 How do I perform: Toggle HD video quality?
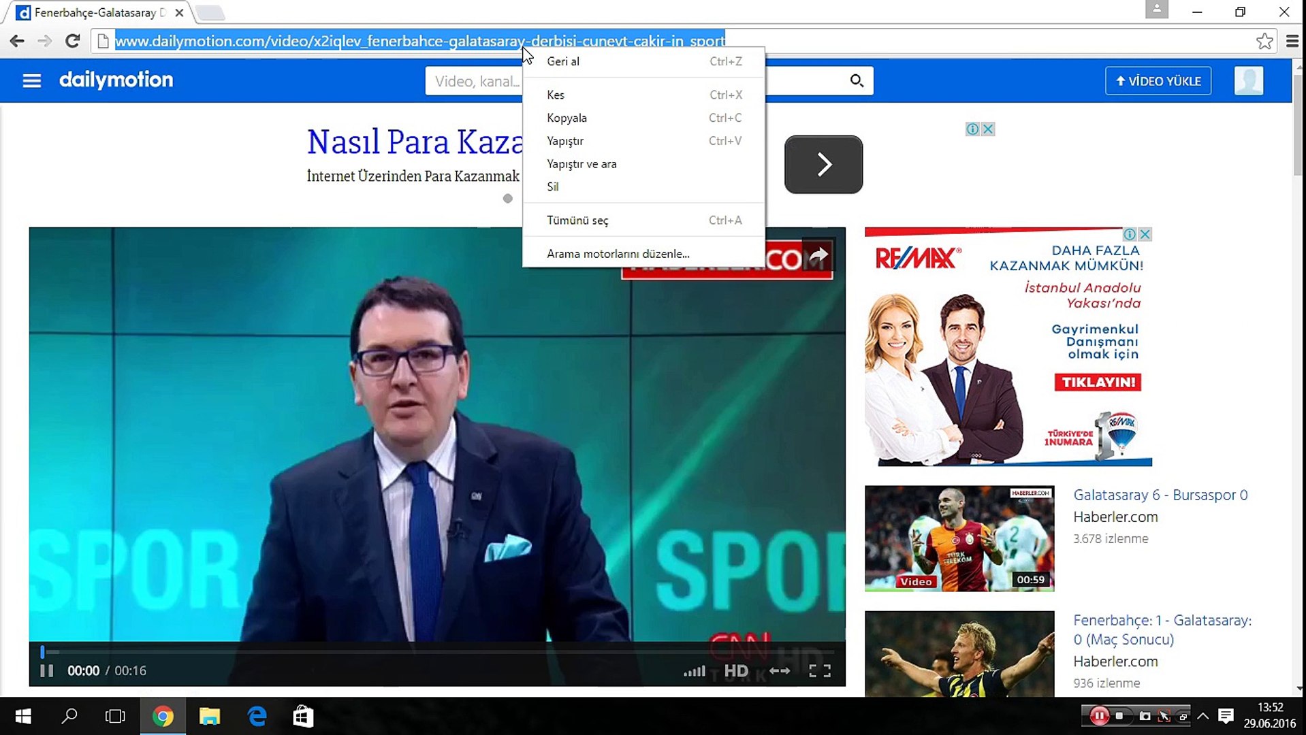[736, 671]
